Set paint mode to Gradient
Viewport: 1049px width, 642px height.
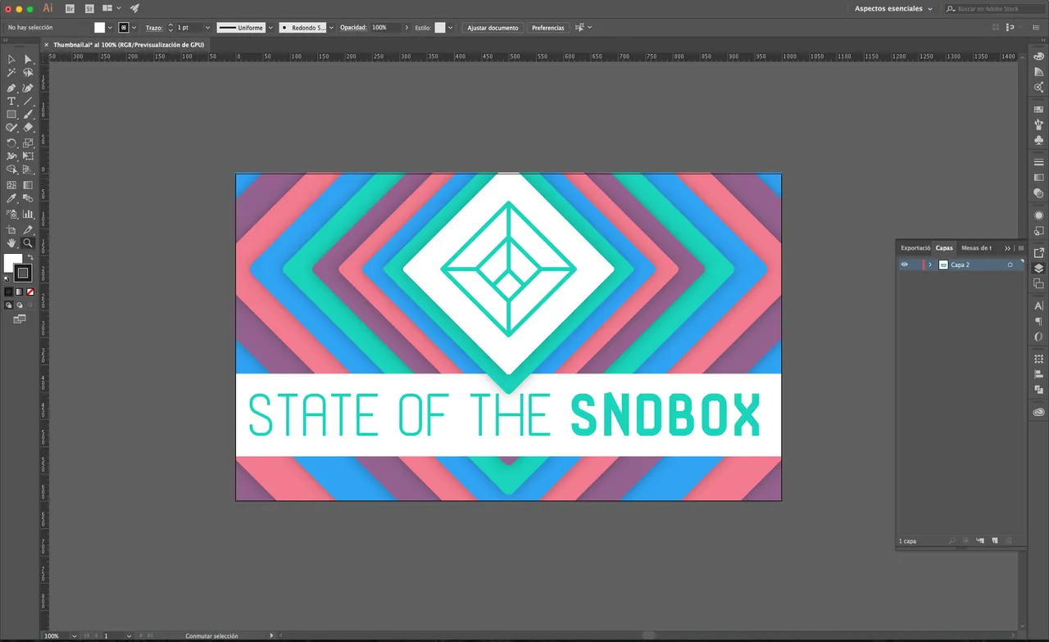20,292
